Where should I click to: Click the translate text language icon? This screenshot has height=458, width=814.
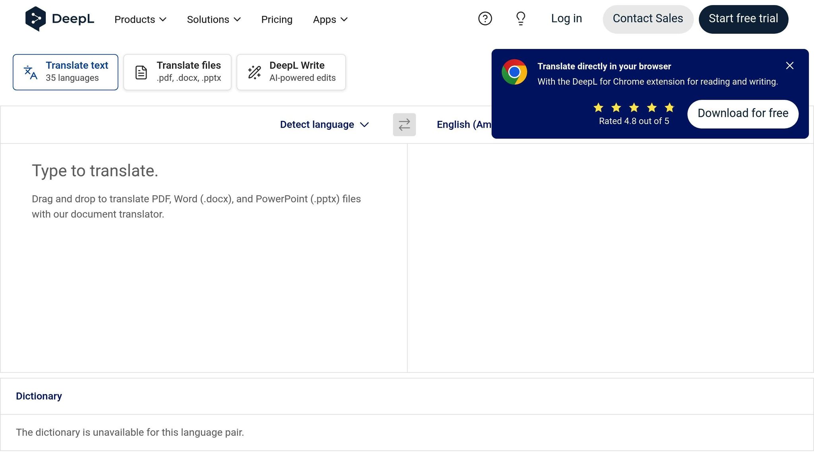[31, 72]
